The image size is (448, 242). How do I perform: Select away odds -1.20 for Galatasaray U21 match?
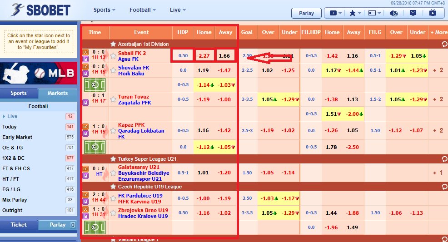pos(224,173)
